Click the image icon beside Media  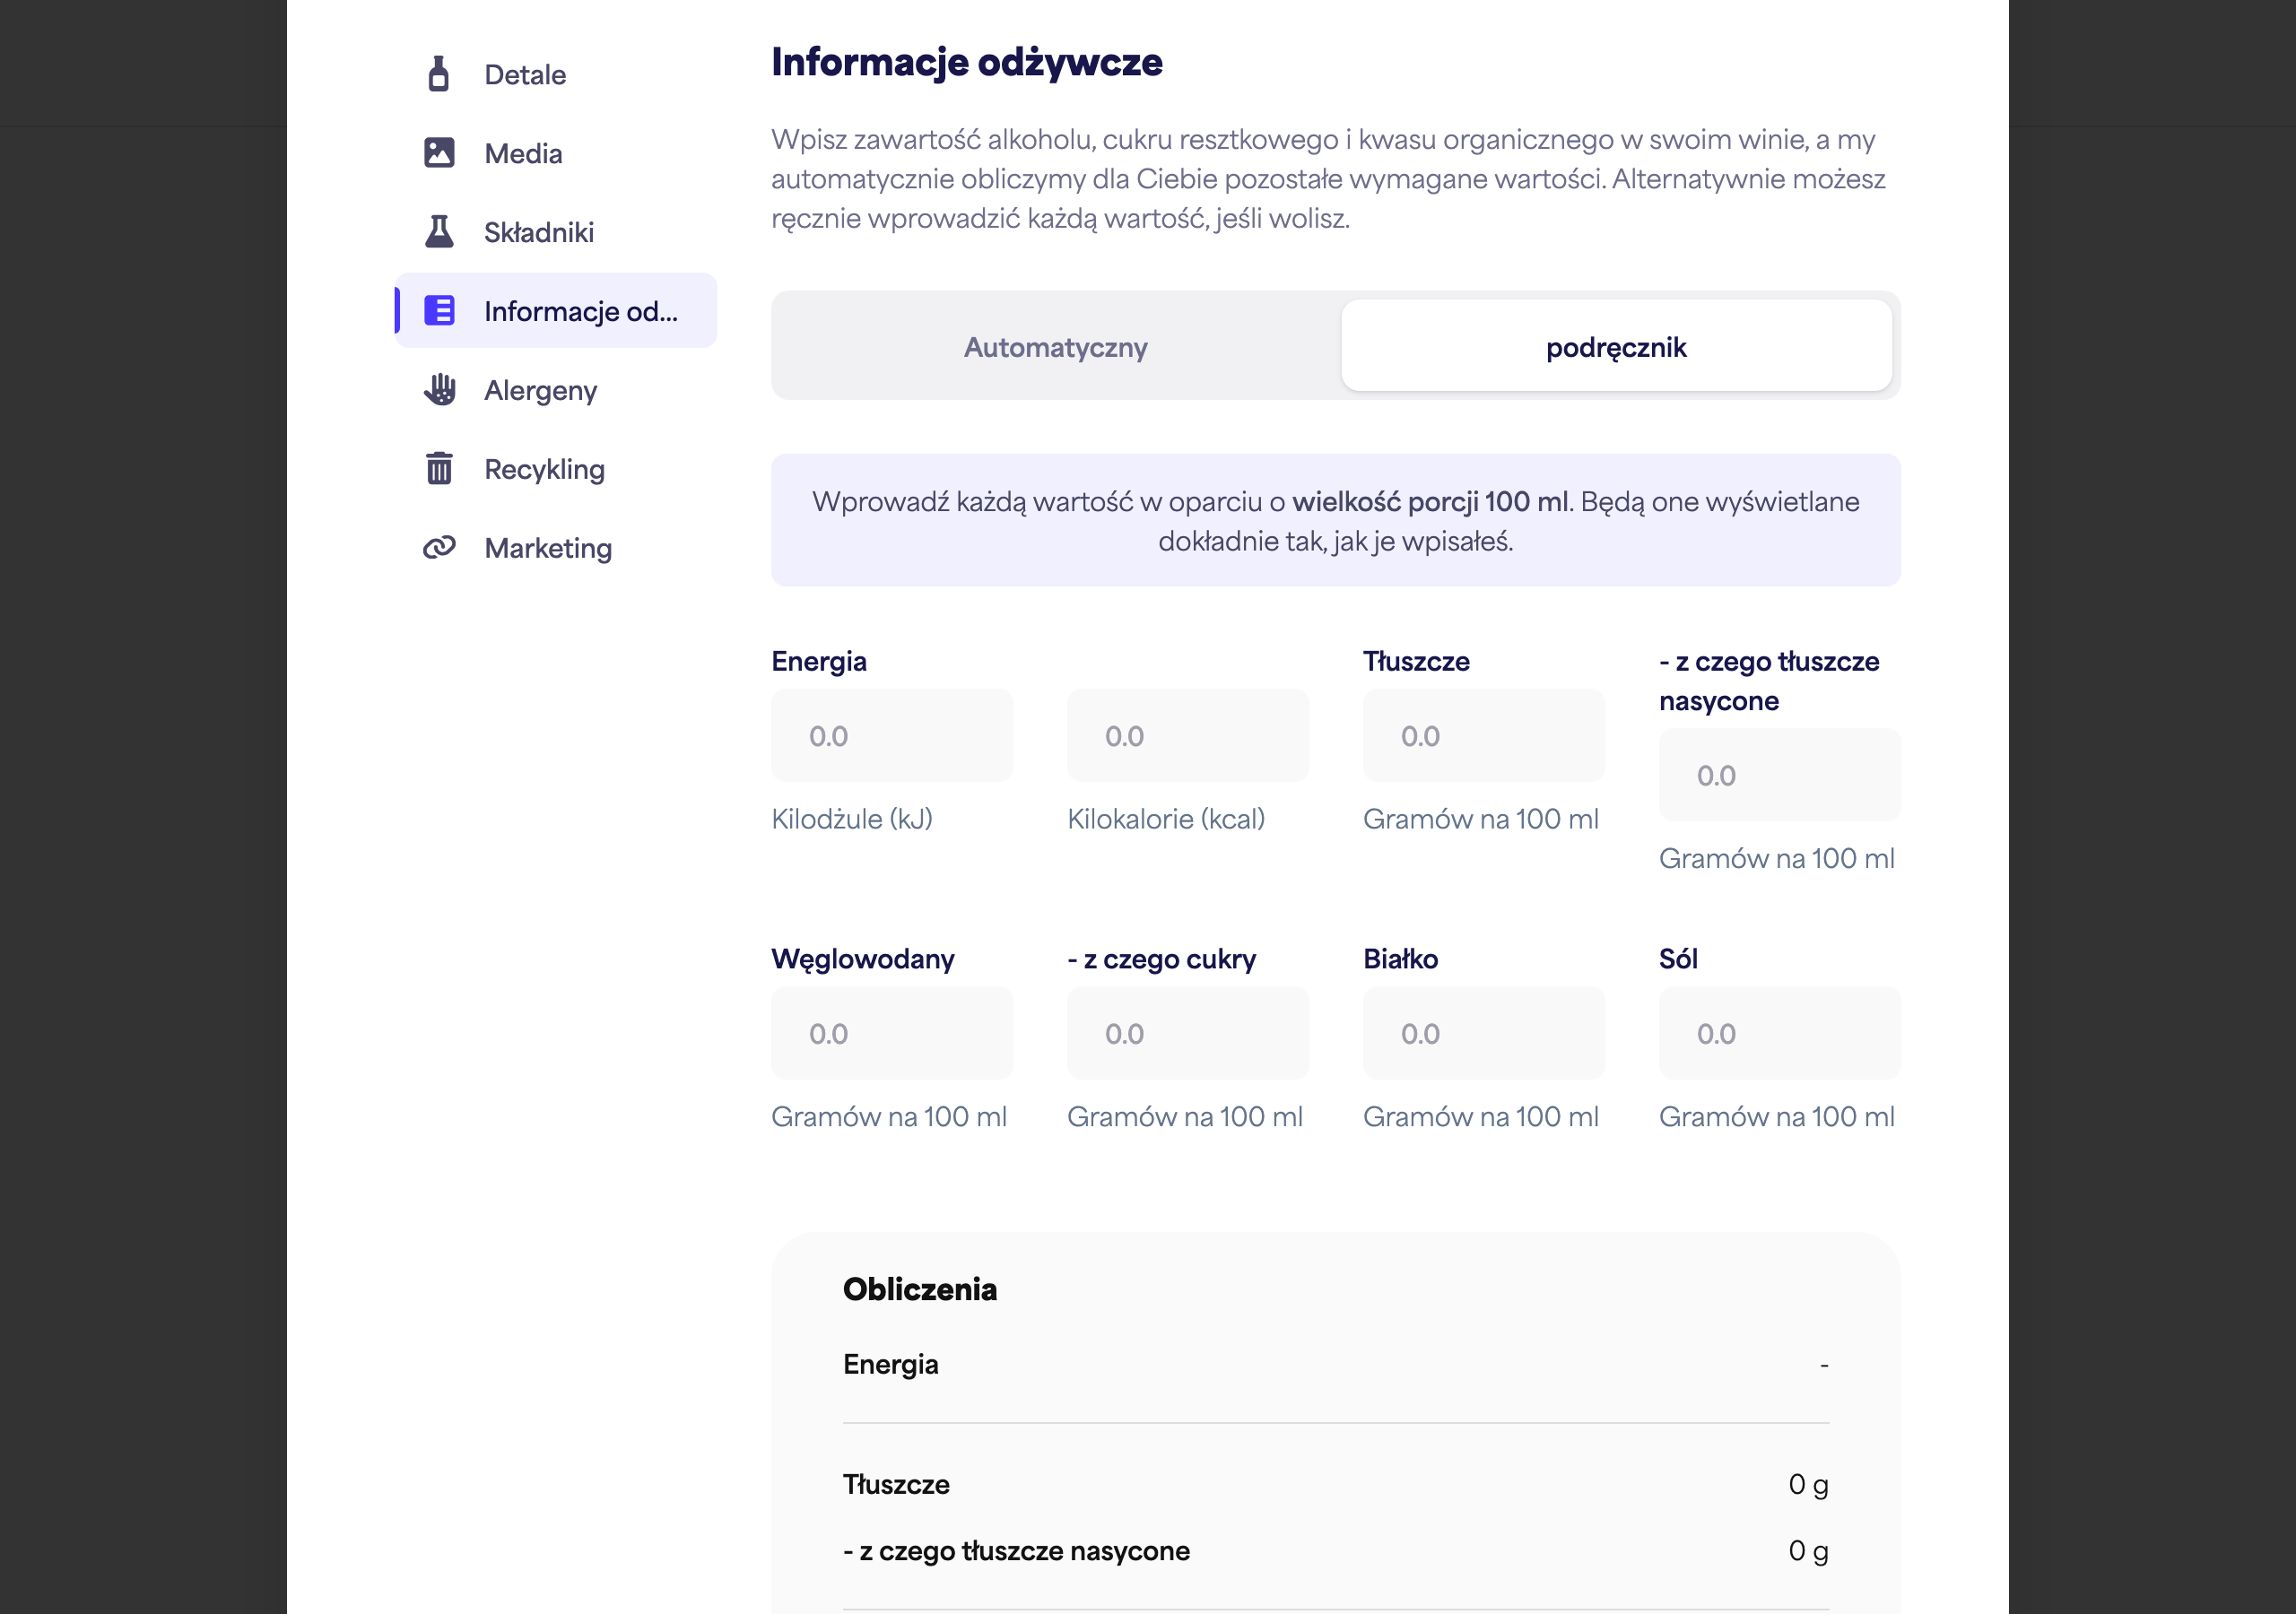439,153
